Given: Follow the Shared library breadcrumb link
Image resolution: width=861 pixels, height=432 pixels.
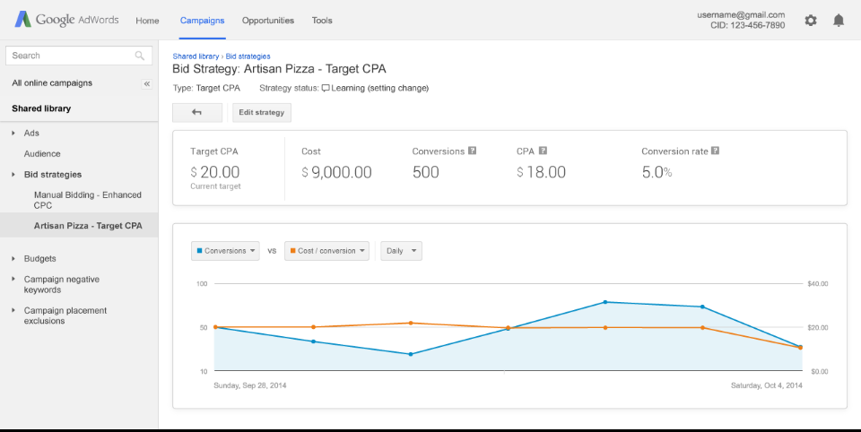Looking at the screenshot, I should [x=196, y=56].
